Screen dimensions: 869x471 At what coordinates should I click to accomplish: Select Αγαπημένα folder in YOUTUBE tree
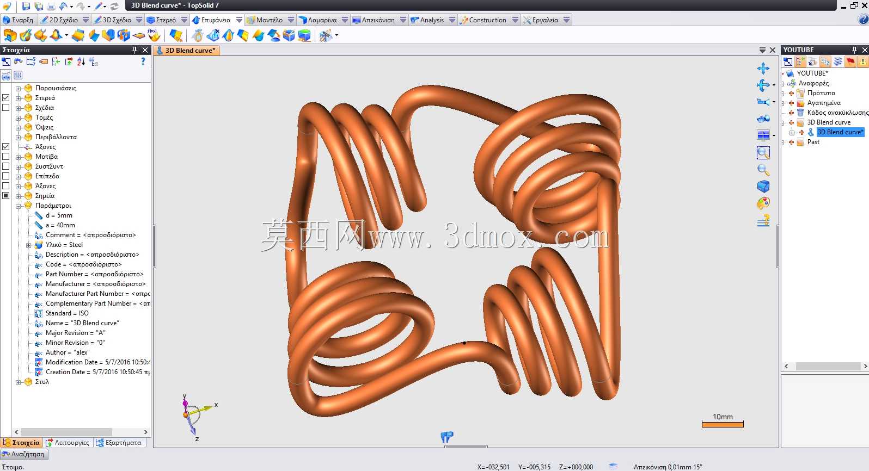(824, 103)
